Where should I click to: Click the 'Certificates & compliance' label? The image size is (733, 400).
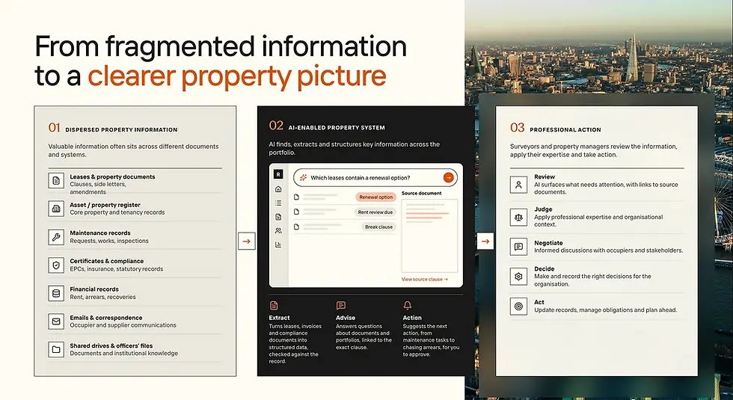click(106, 261)
